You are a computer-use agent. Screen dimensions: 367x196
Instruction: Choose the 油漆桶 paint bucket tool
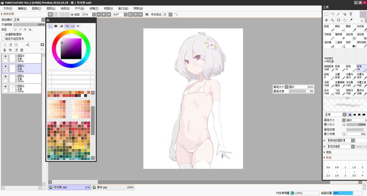tap(329, 44)
